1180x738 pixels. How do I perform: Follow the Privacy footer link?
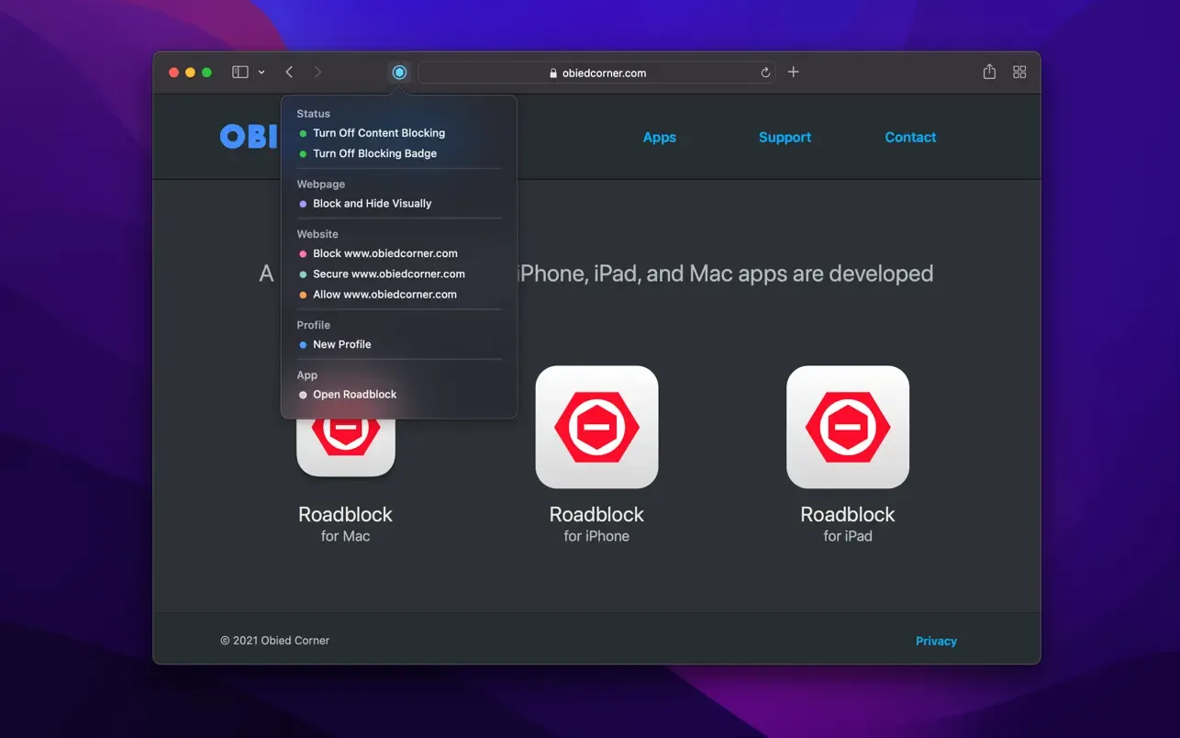936,641
